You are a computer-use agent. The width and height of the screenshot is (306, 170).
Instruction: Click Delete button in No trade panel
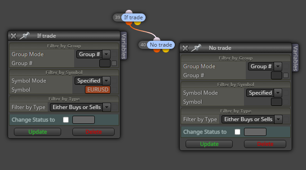265,144
